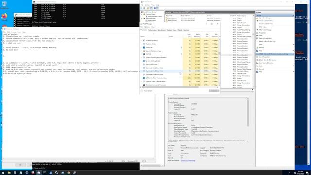Select Administrative Events in Event Viewer tree
The height and width of the screenshot is (175, 311).
click(x=155, y=16)
